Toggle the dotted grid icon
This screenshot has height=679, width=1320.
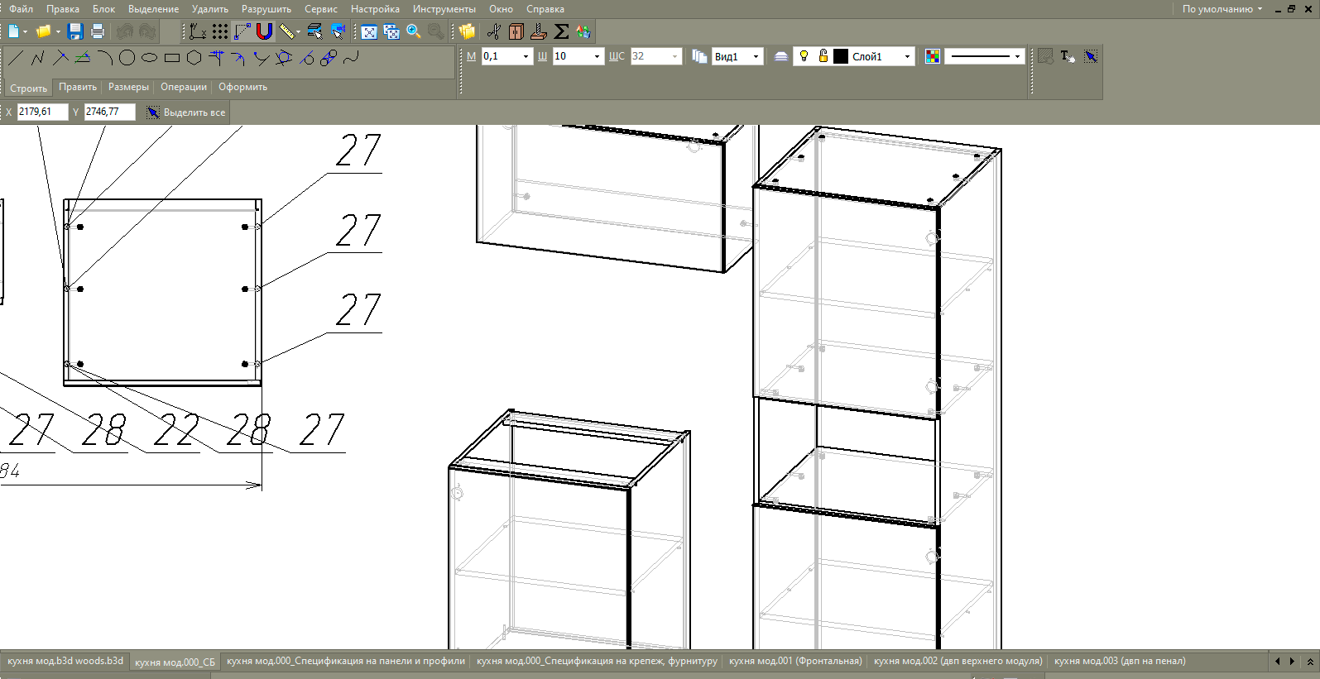(x=219, y=31)
